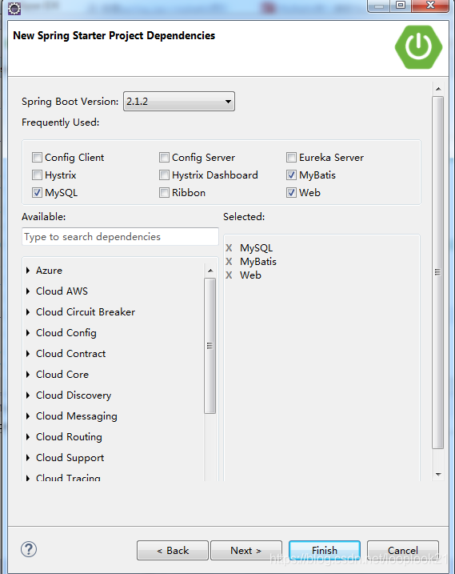The height and width of the screenshot is (574, 455).
Task: Click the Available list scrollbar thumb
Action: tap(210, 346)
